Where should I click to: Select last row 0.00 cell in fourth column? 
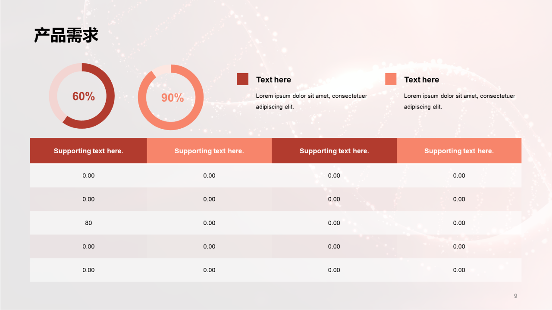coord(459,270)
